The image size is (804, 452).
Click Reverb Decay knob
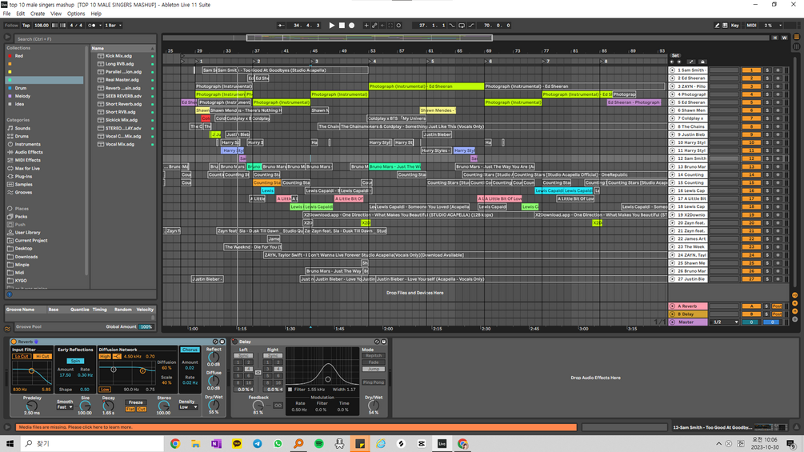[108, 406]
